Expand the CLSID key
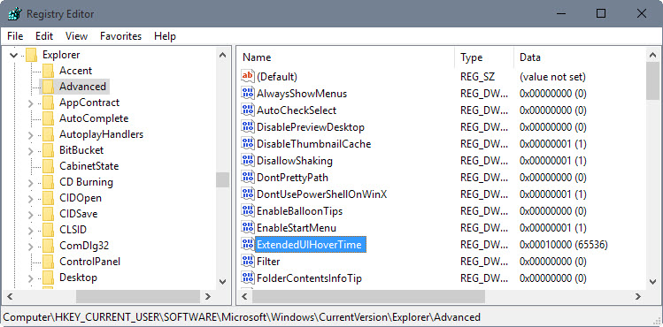Image resolution: width=663 pixels, height=327 pixels. point(30,231)
